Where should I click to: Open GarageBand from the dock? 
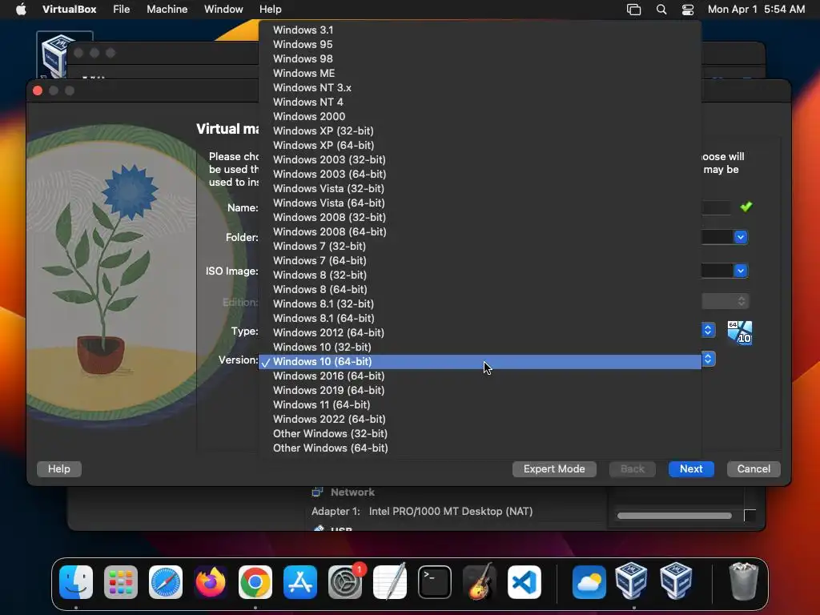click(x=480, y=582)
